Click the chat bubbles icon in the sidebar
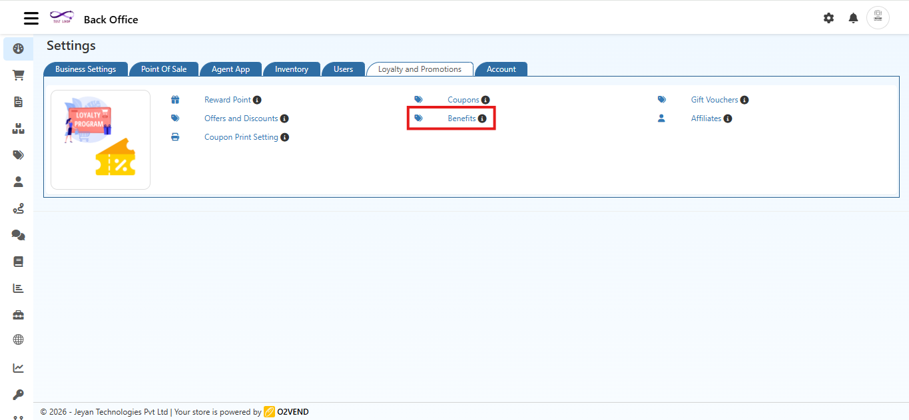909x420 pixels. pyautogui.click(x=18, y=234)
